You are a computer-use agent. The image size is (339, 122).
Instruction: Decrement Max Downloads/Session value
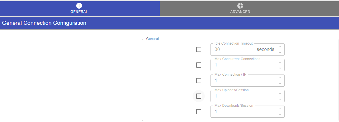click(x=280, y=115)
